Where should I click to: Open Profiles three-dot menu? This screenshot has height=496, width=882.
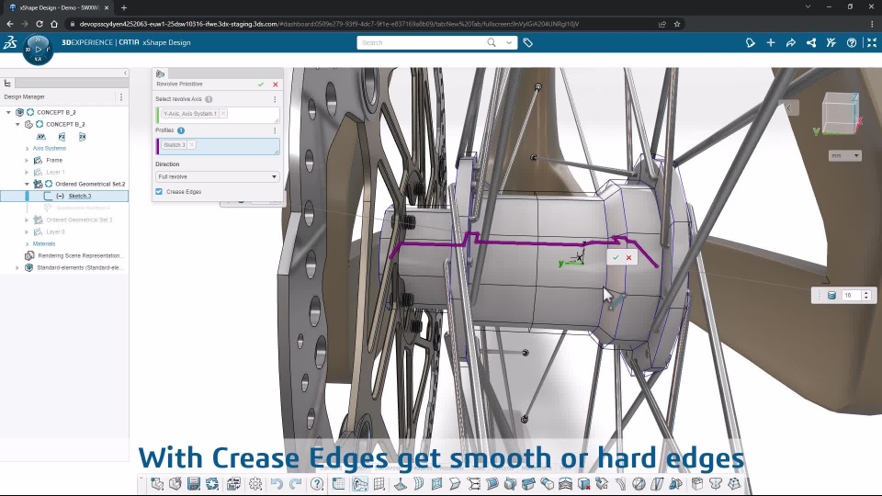(x=275, y=130)
